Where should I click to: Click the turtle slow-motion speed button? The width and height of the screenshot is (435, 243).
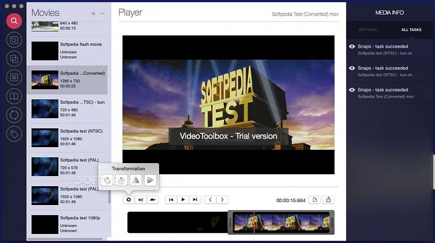153,200
